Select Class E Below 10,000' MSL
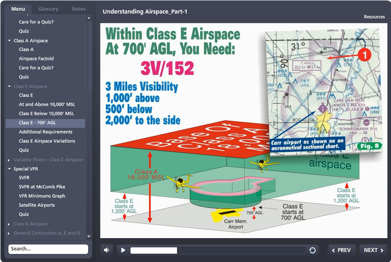This screenshot has height=262, width=391. [46, 113]
